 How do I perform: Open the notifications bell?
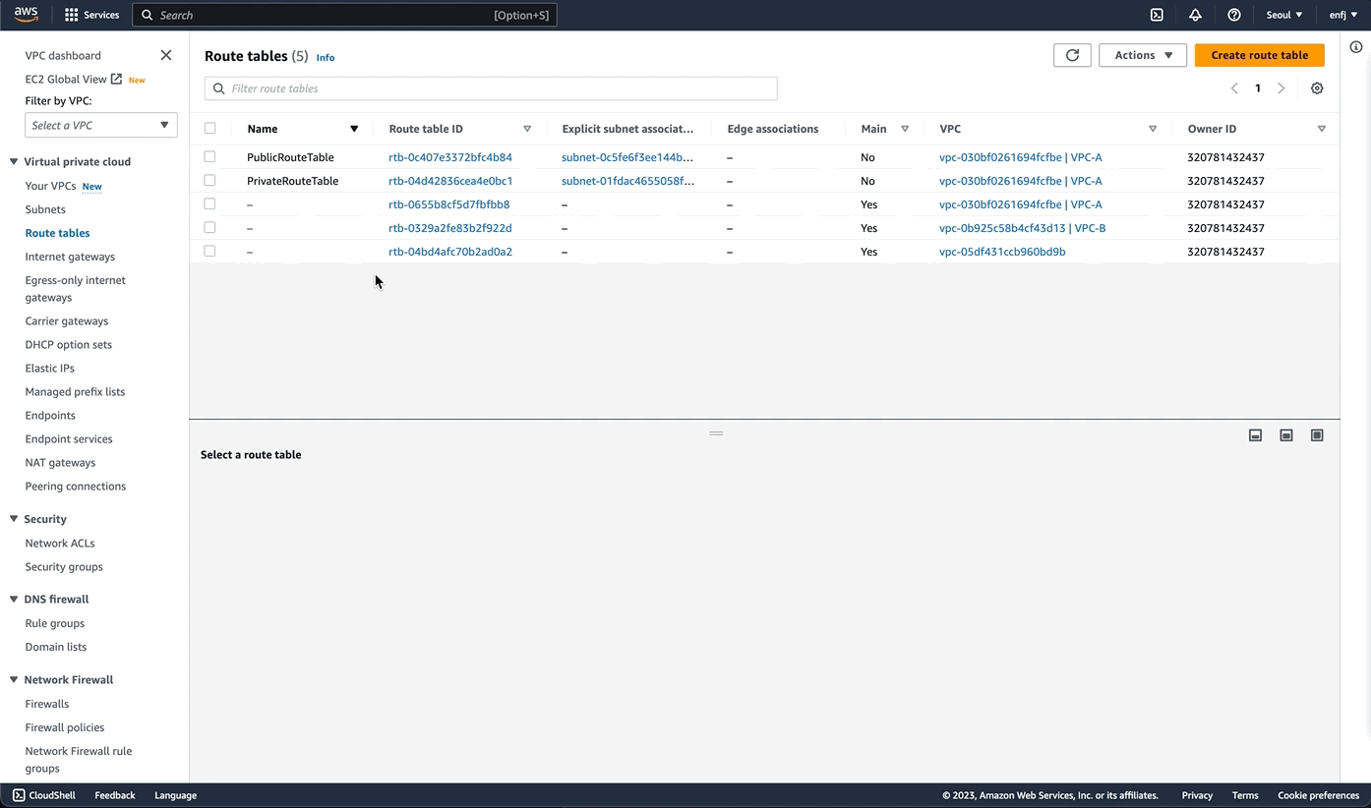[x=1195, y=15]
